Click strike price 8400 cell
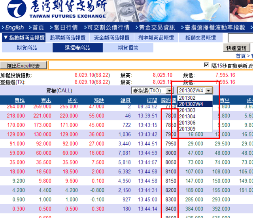Image resolution: width=253 pixels, height=218 pixels. point(171,209)
